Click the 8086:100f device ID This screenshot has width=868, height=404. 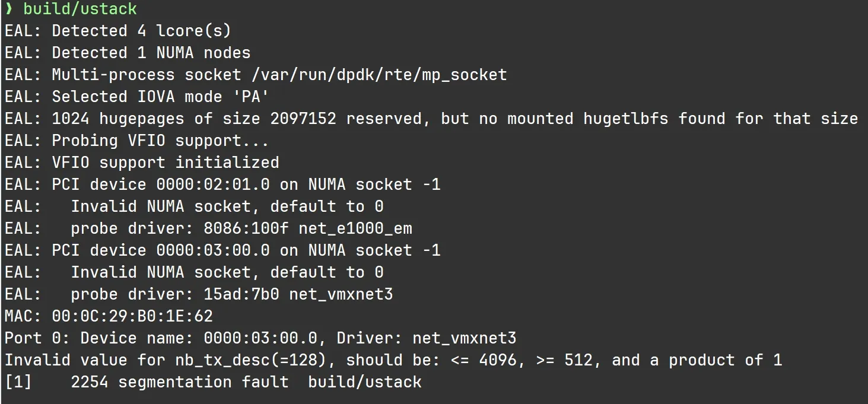[246, 228]
